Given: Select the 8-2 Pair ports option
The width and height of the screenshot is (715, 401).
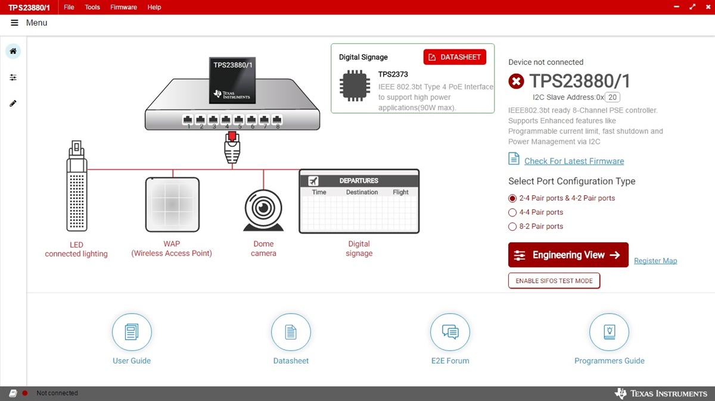Looking at the screenshot, I should [512, 227].
